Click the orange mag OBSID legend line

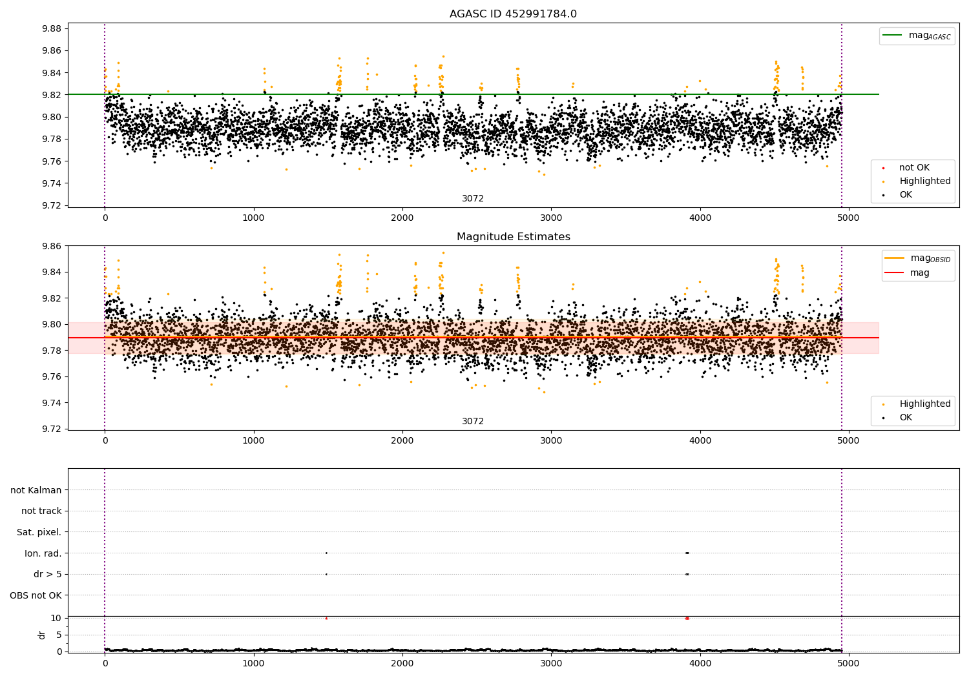point(895,258)
